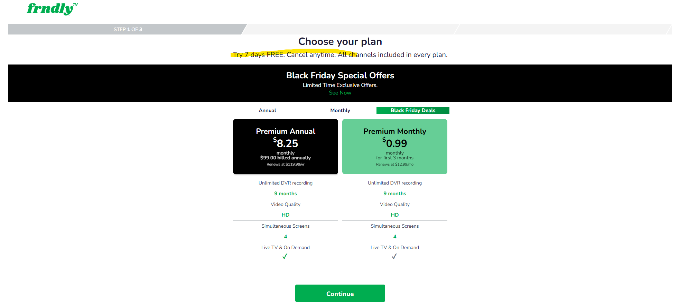
Task: Click the Try 7 days FREE highlighted text
Action: (258, 55)
